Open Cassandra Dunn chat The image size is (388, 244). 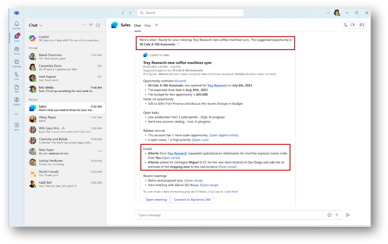(65, 67)
